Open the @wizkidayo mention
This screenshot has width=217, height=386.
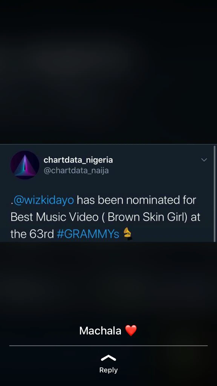click(44, 200)
